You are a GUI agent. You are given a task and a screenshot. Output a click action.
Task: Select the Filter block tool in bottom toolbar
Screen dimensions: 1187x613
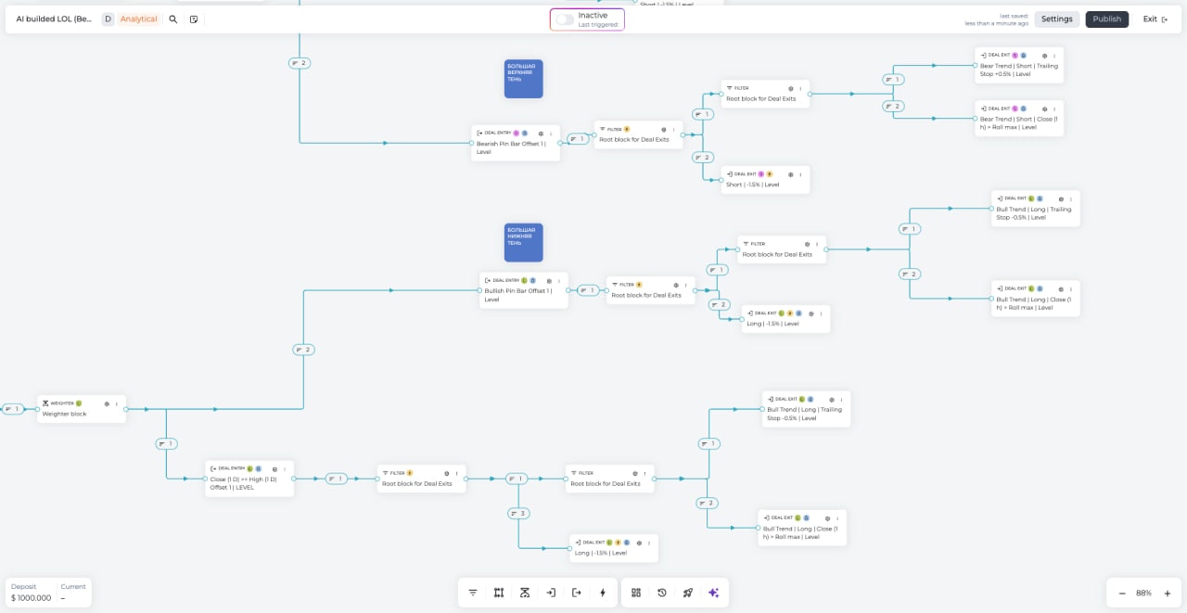pos(473,592)
